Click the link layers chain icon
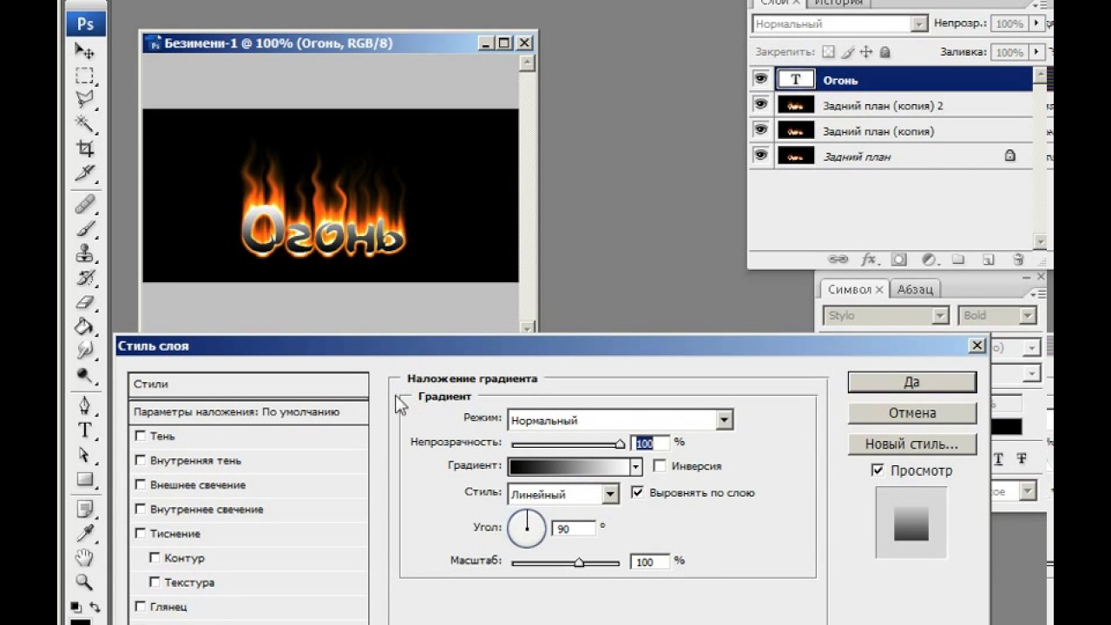 click(838, 260)
